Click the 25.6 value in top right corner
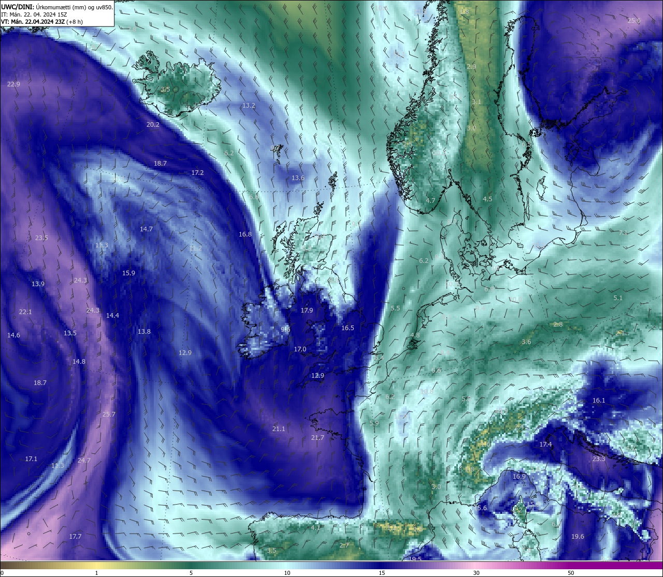This screenshot has width=663, height=577. pos(634,21)
